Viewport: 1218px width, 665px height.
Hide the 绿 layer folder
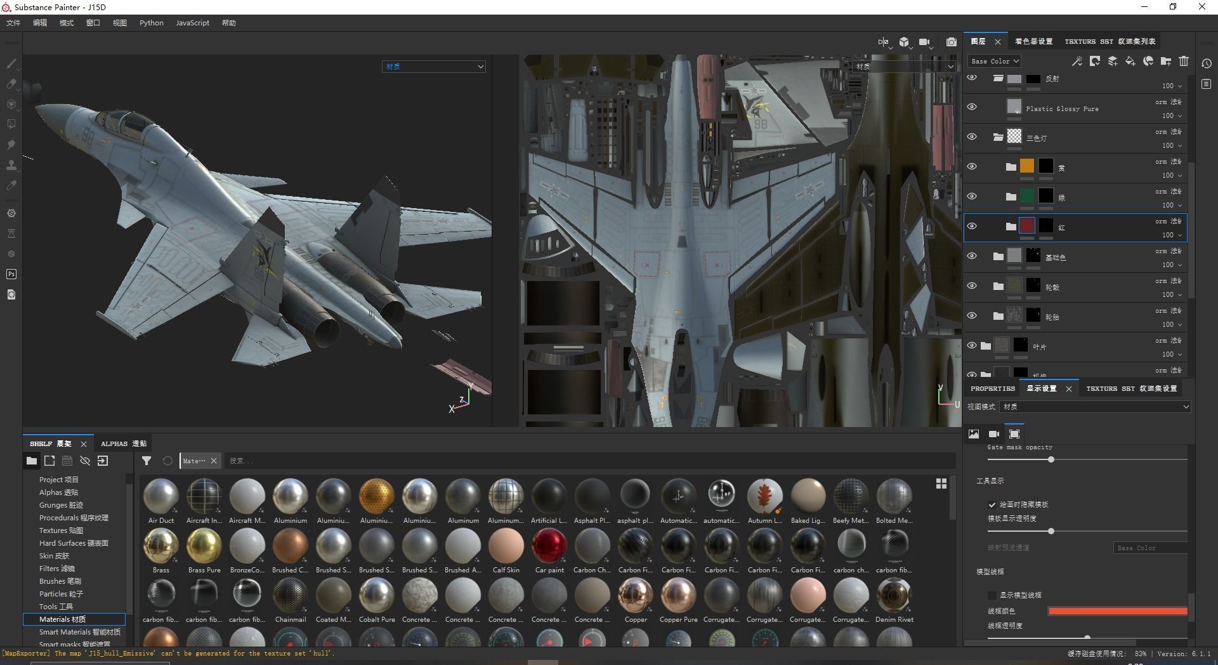972,196
